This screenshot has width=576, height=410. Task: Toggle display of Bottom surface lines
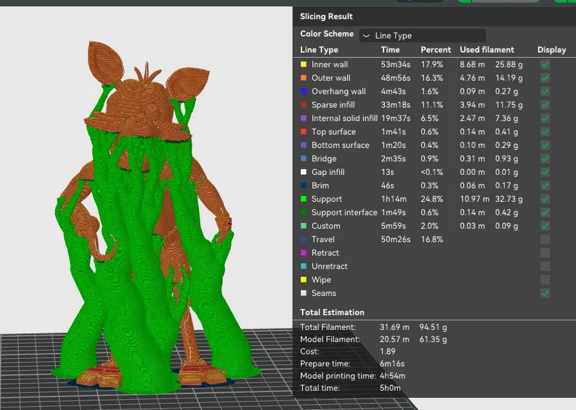point(545,145)
